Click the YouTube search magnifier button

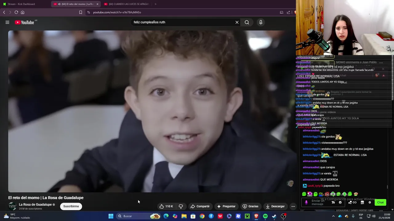coord(247,22)
